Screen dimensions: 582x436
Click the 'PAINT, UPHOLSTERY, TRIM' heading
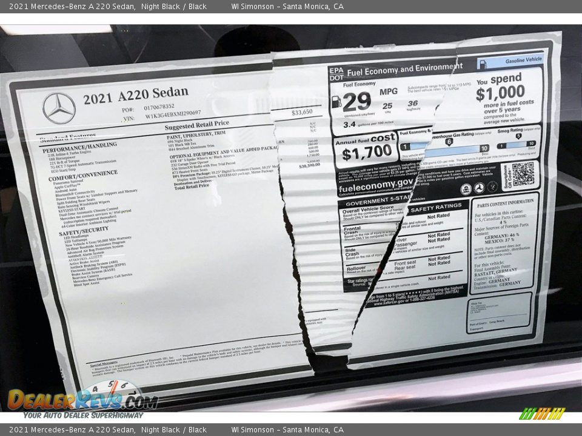[196, 135]
